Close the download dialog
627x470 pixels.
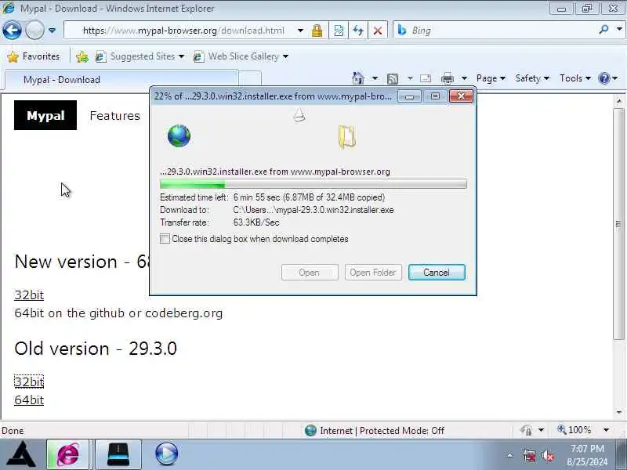(x=461, y=96)
